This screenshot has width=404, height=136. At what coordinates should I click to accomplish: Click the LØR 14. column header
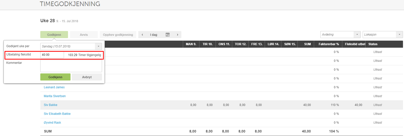(273, 44)
